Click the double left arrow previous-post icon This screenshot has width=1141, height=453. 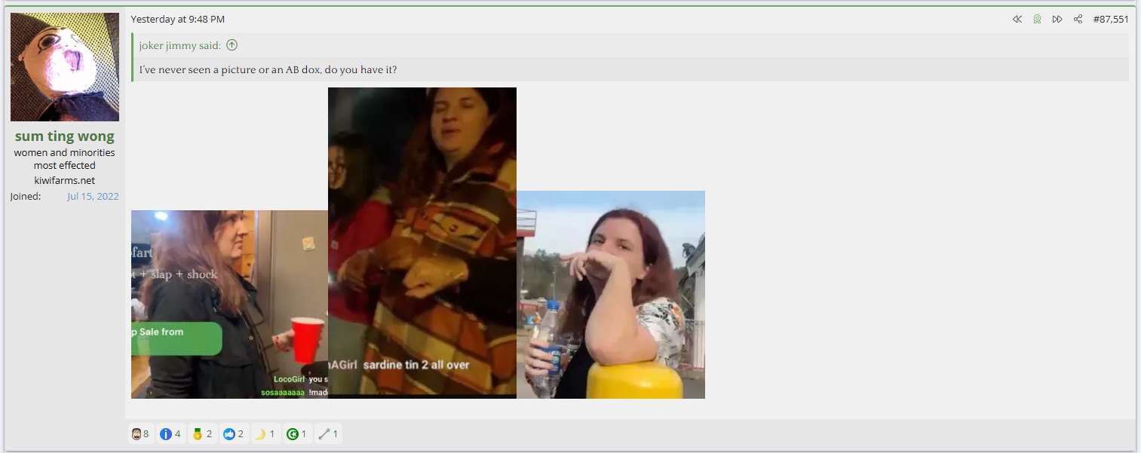click(x=1017, y=19)
